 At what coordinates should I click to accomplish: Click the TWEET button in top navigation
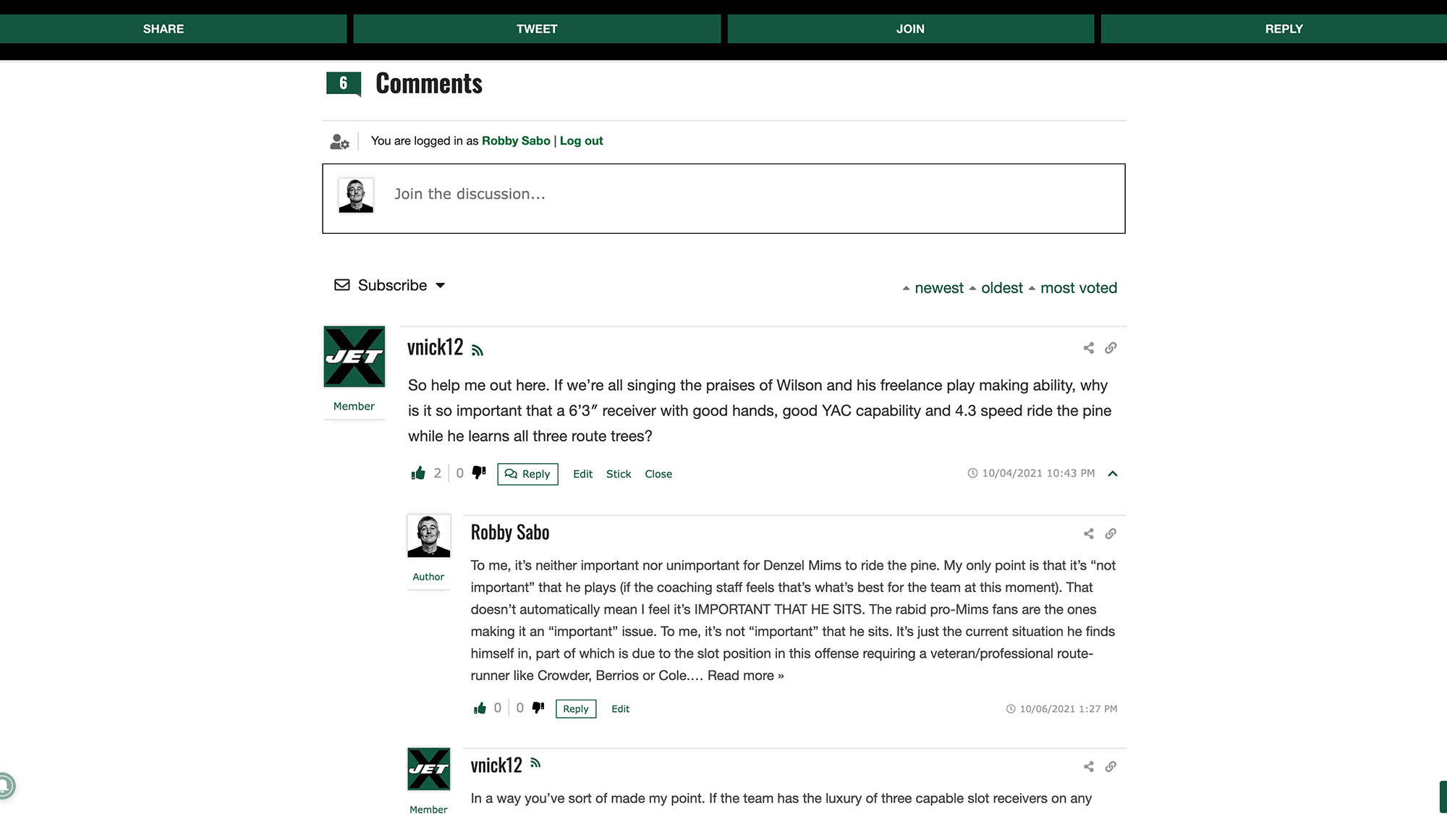(x=537, y=29)
